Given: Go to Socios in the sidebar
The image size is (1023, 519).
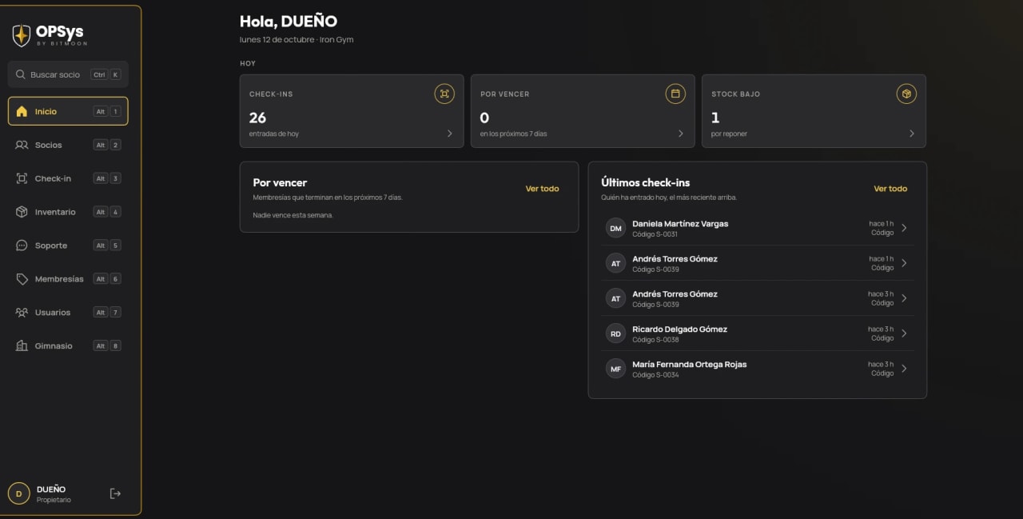Looking at the screenshot, I should (68, 145).
